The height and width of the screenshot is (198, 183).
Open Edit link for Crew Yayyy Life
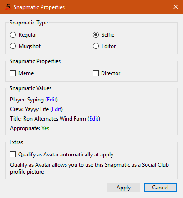click(56, 109)
